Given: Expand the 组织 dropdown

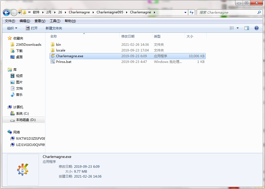Looking at the screenshot, I should click(12, 28).
